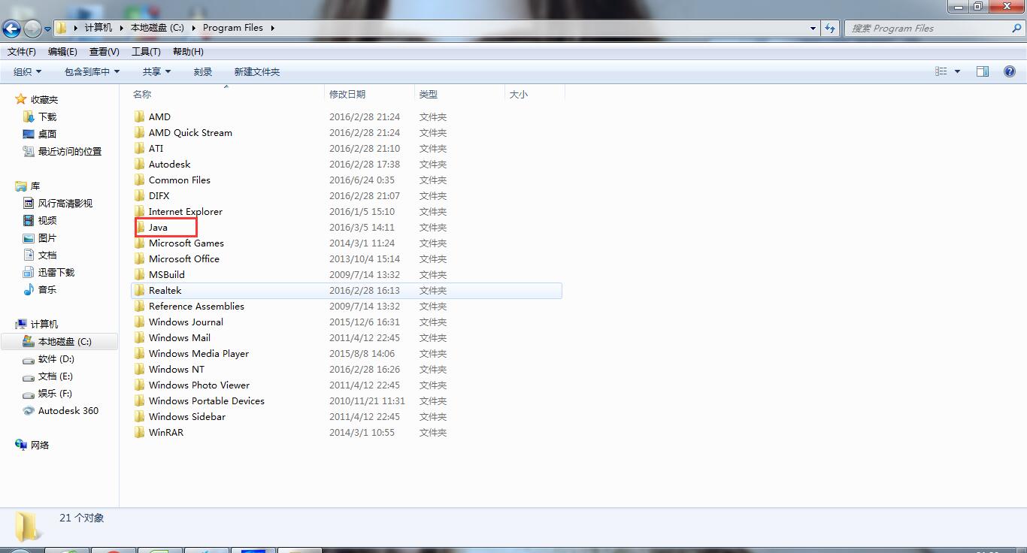The image size is (1027, 553).
Task: Click the WinRAR folder icon
Action: pyautogui.click(x=139, y=432)
